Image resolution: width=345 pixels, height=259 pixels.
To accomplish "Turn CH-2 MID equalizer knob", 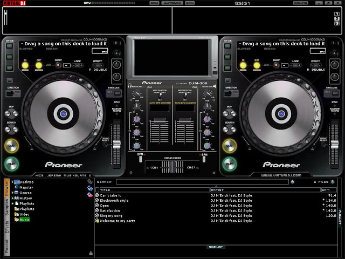I will pos(207,132).
